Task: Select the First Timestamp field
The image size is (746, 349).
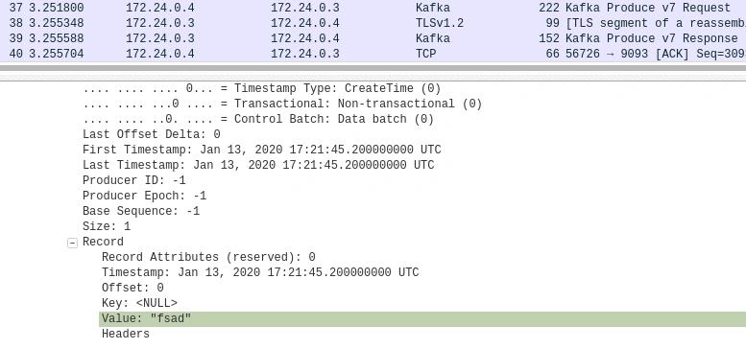Action: (262, 150)
